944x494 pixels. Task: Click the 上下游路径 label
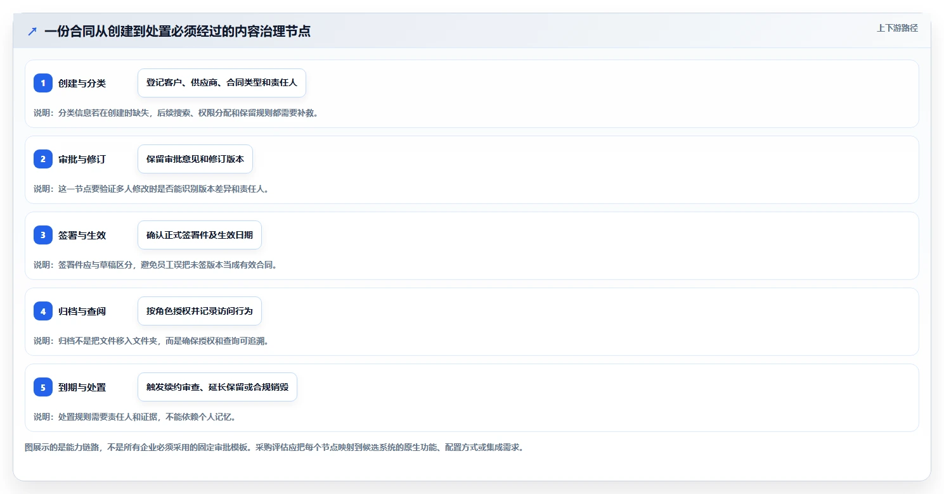tap(897, 28)
